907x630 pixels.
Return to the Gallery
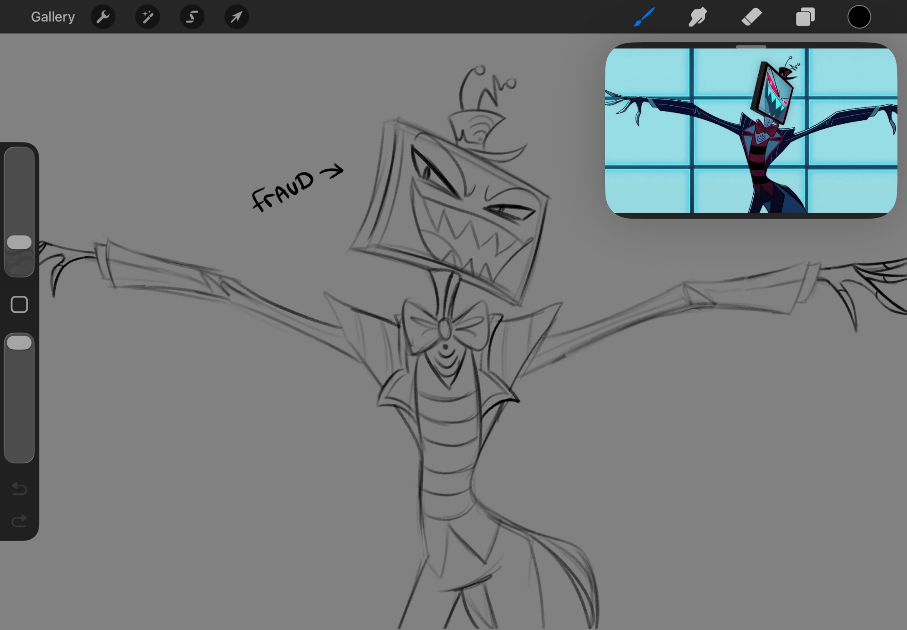[53, 17]
